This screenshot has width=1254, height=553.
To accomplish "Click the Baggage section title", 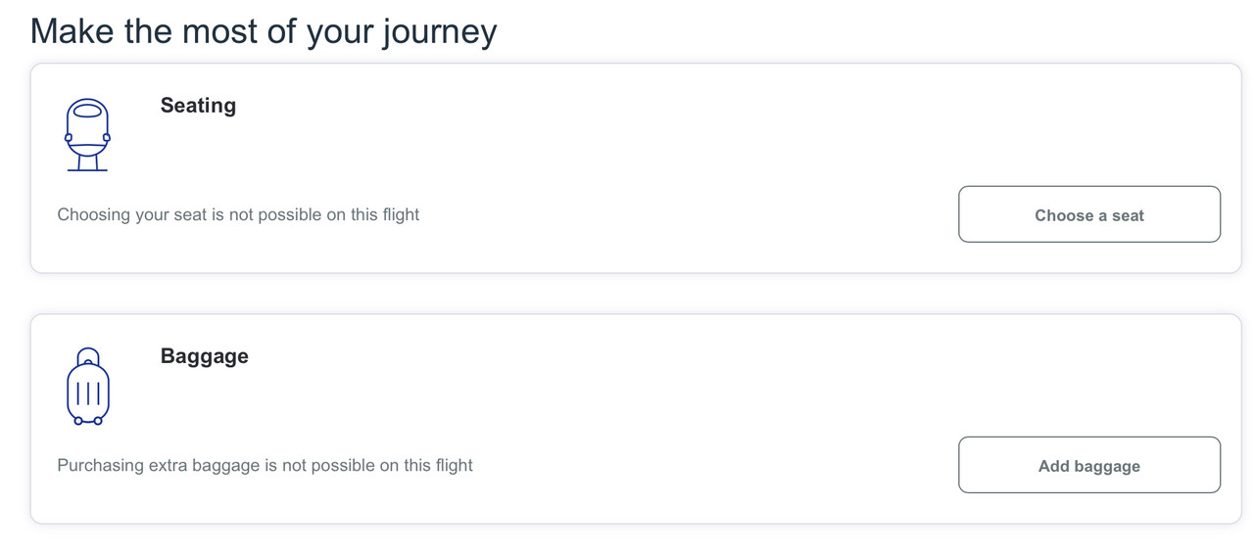I will pos(204,356).
